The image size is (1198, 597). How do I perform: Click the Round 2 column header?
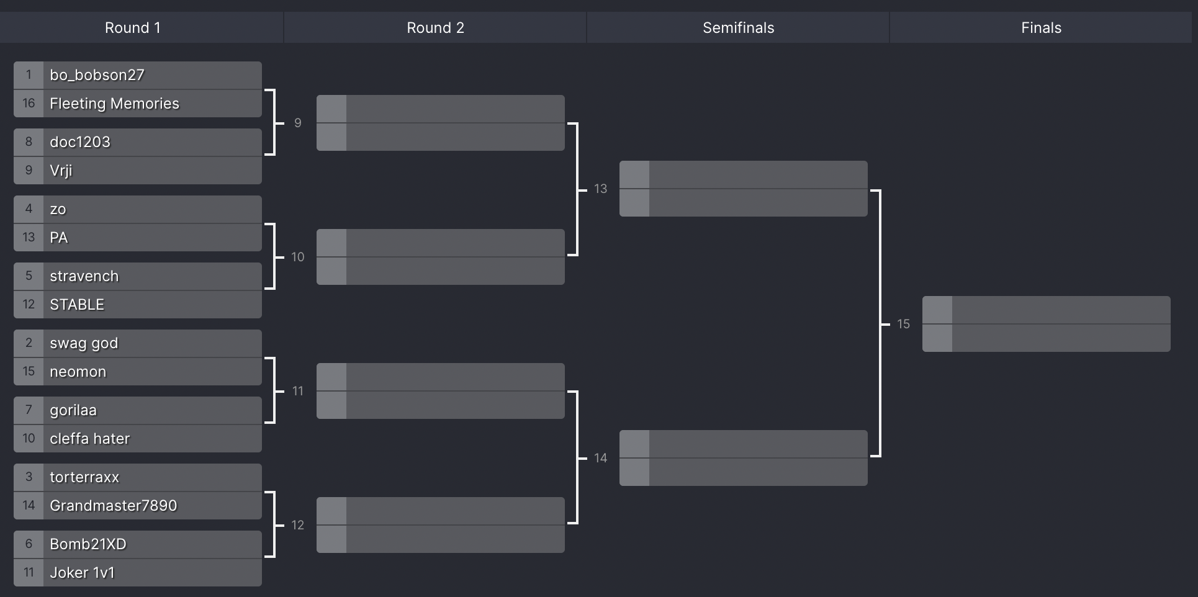(435, 28)
